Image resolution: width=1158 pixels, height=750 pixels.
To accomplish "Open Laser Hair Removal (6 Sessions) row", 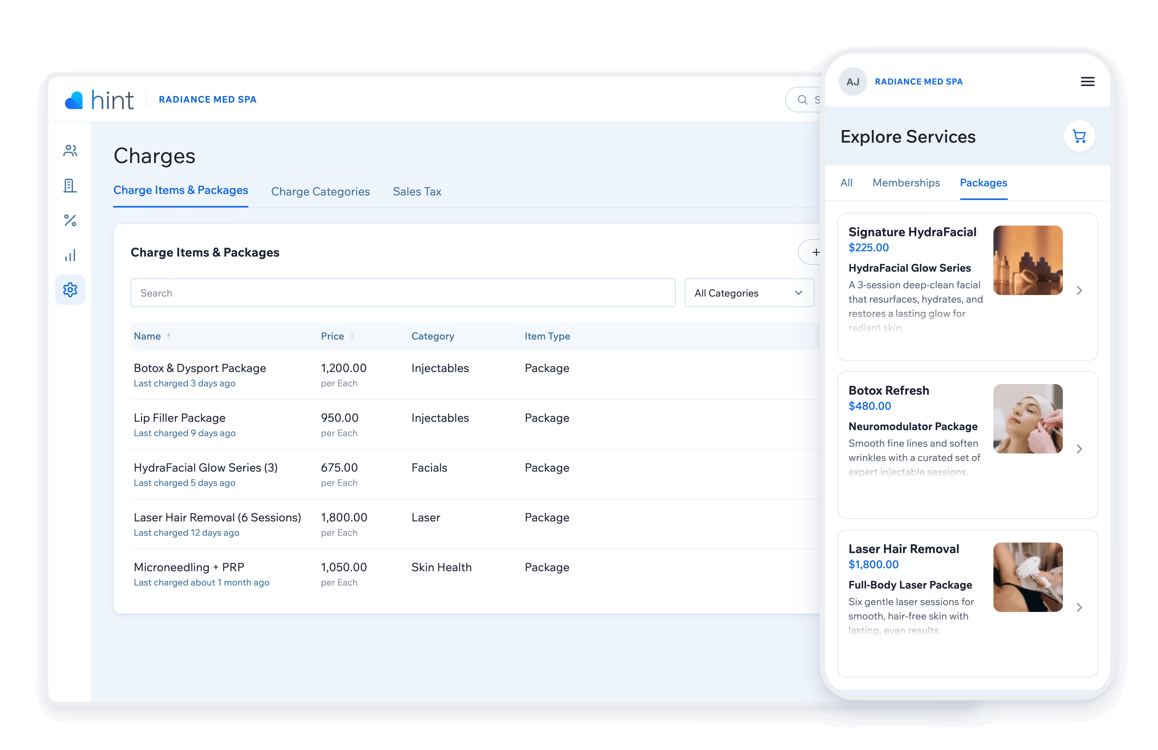I will (475, 524).
